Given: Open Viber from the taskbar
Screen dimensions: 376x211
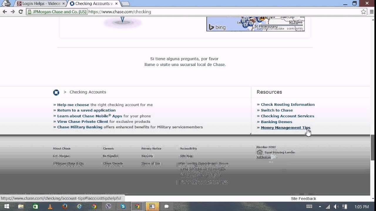Looking at the screenshot, I should pos(108,206).
